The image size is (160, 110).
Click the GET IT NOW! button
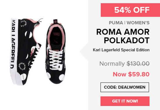(125, 101)
